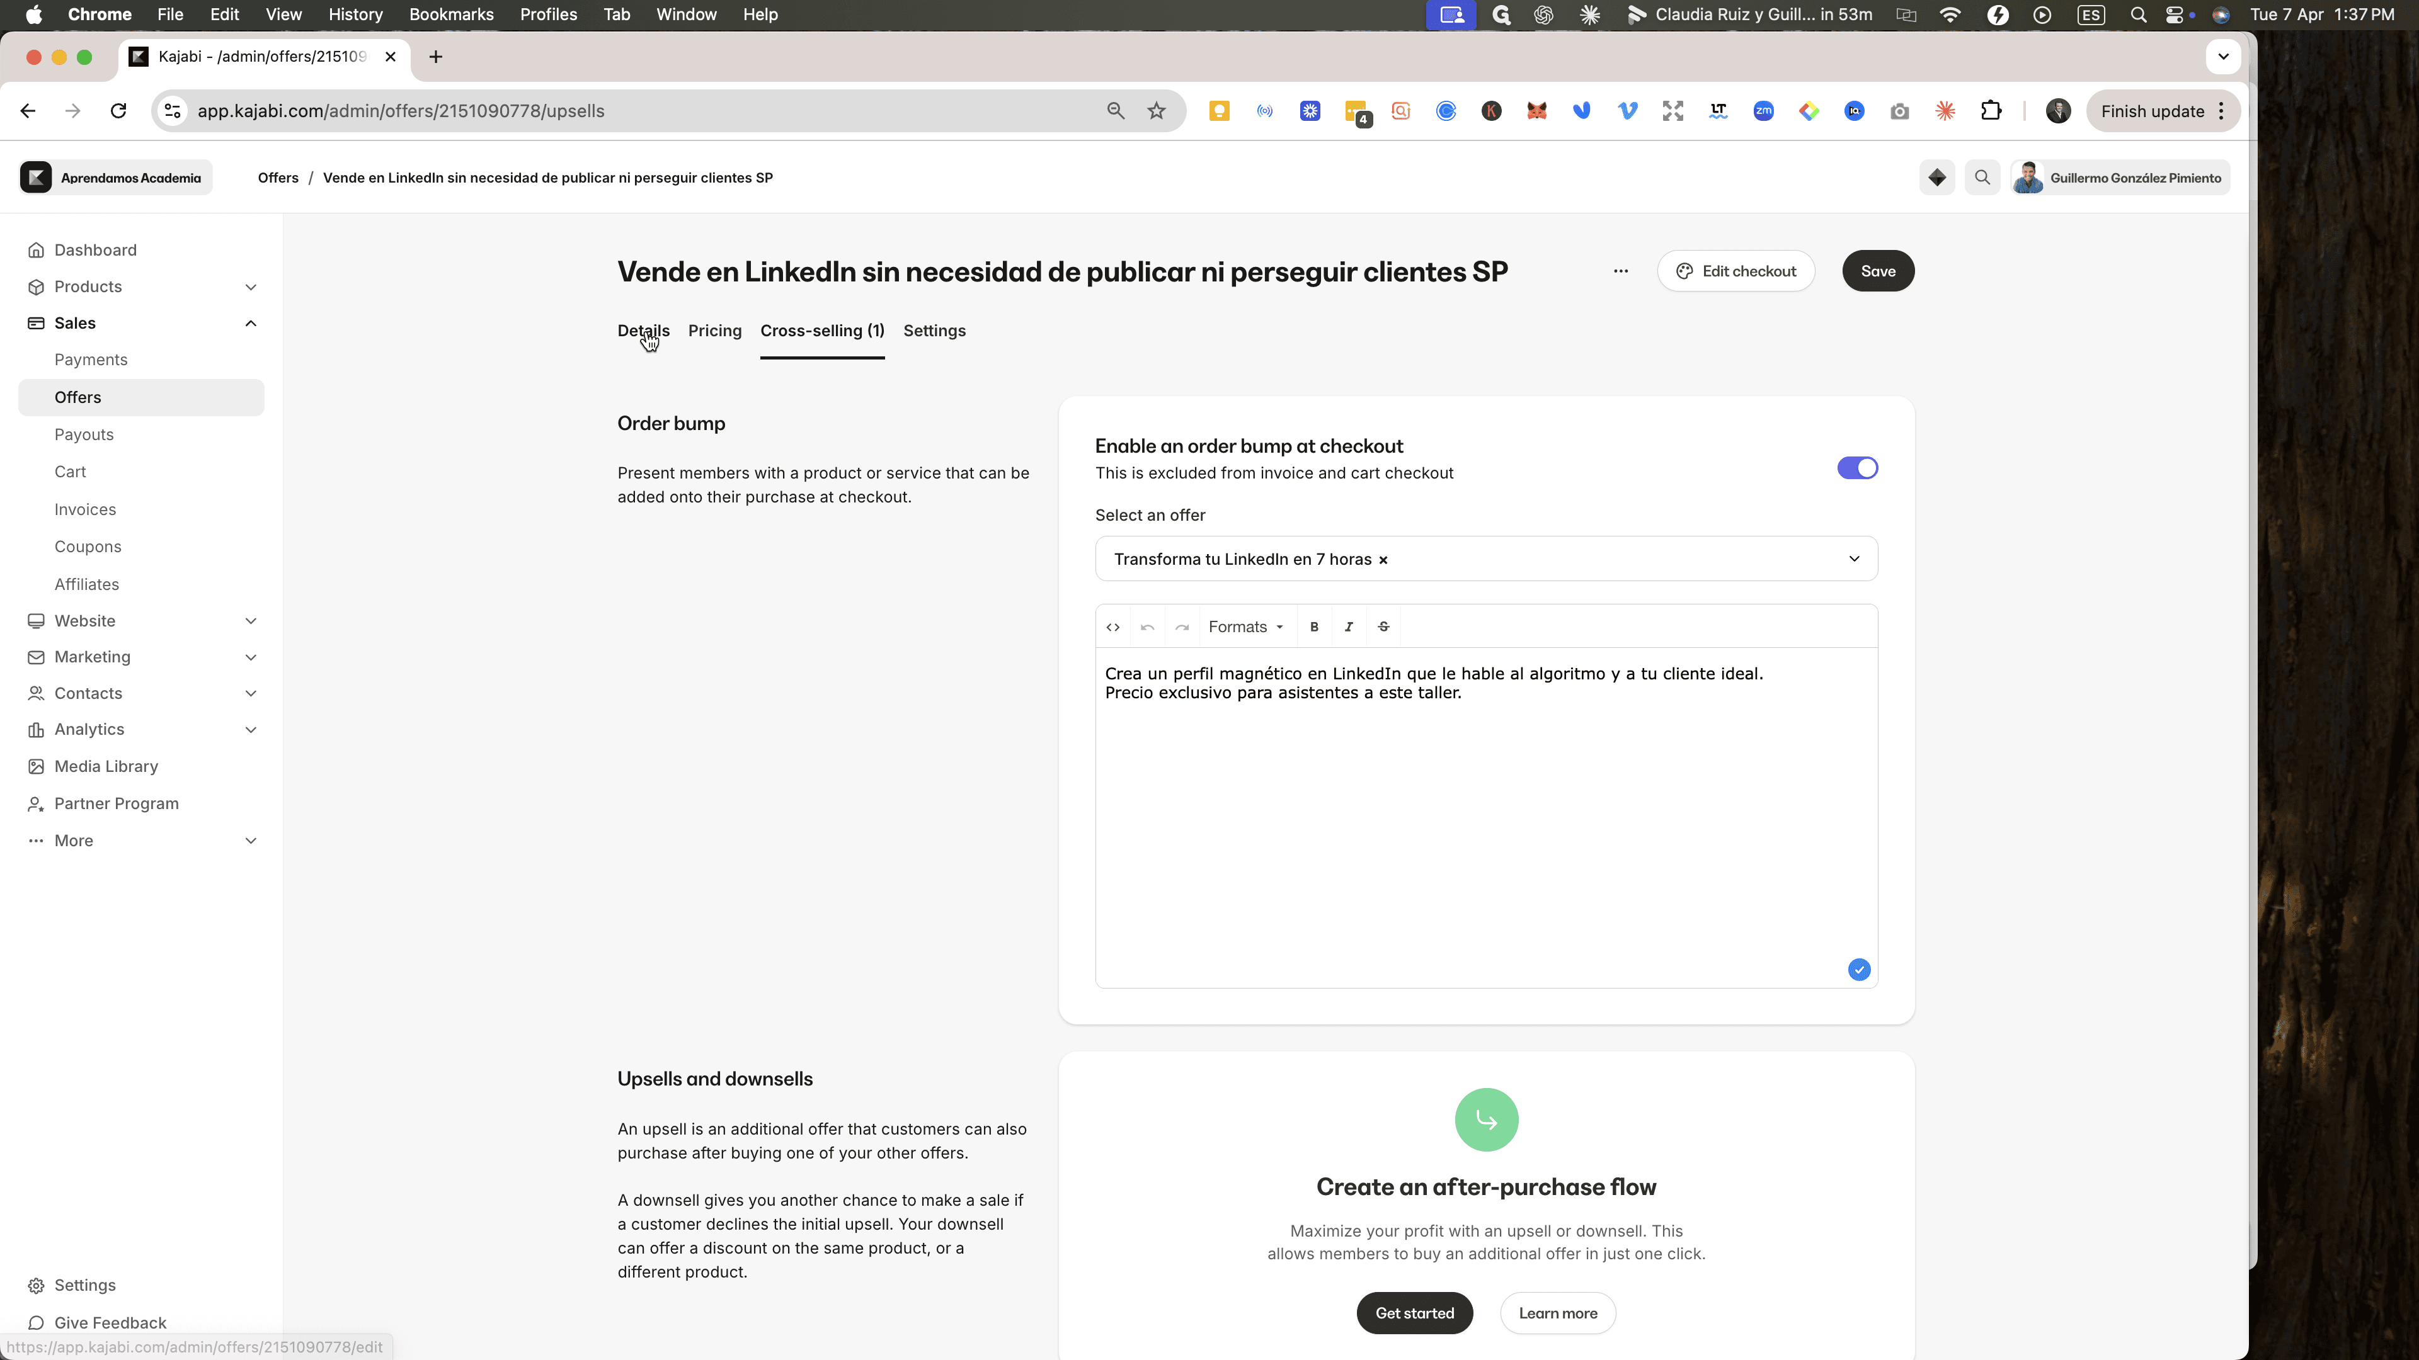Image resolution: width=2419 pixels, height=1360 pixels.
Task: Open source code view in editor toolbar
Action: click(x=1112, y=627)
